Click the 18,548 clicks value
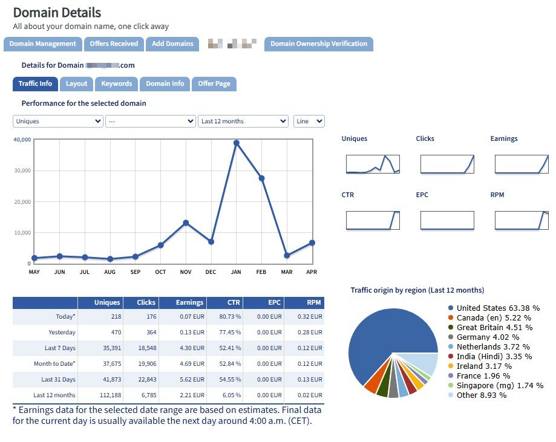Viewport: 556px width, 442px height. click(x=148, y=348)
